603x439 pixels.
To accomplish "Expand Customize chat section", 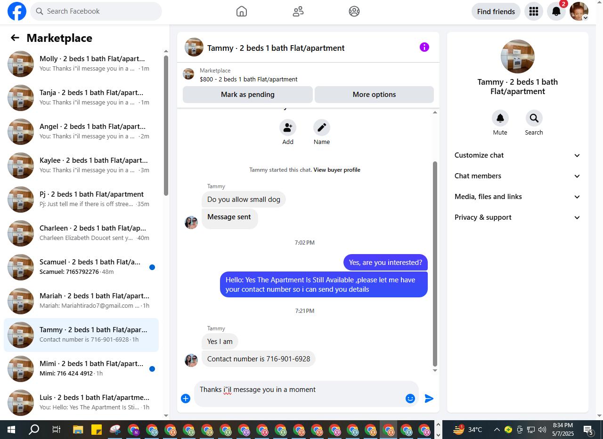I will click(x=518, y=155).
